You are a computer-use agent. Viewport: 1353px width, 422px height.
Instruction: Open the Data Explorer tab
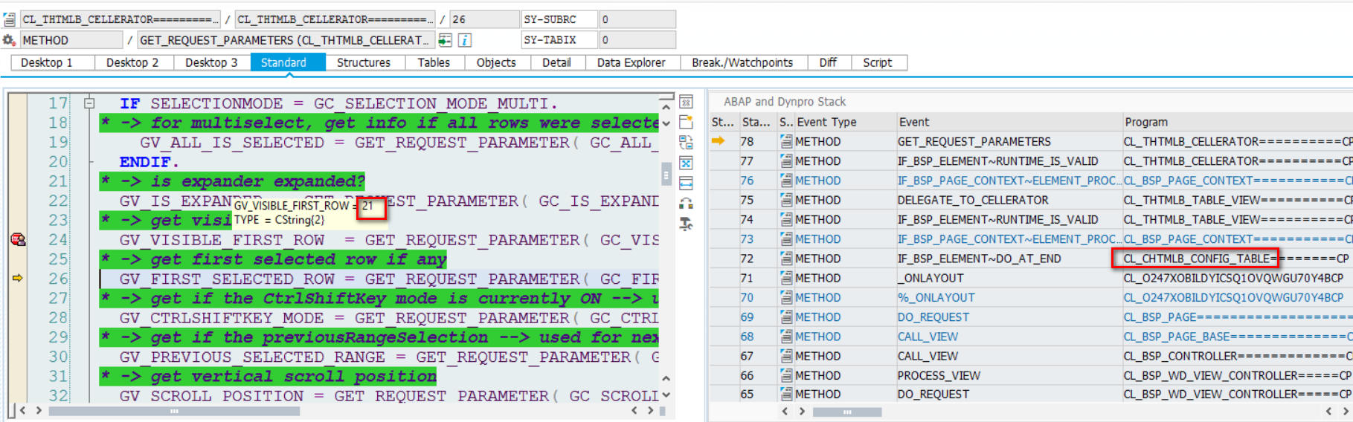tap(631, 62)
